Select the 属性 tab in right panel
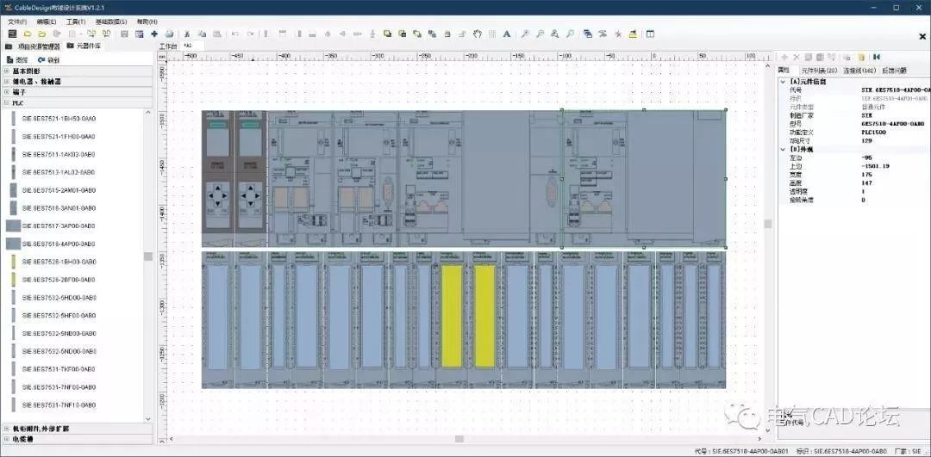The width and height of the screenshot is (931, 457). pyautogui.click(x=783, y=71)
